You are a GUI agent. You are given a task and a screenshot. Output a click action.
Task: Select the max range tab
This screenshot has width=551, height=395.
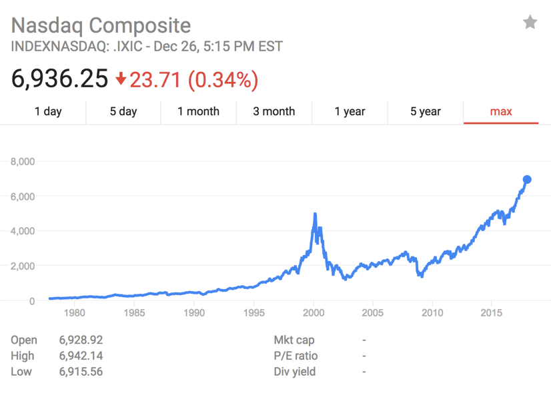point(501,111)
